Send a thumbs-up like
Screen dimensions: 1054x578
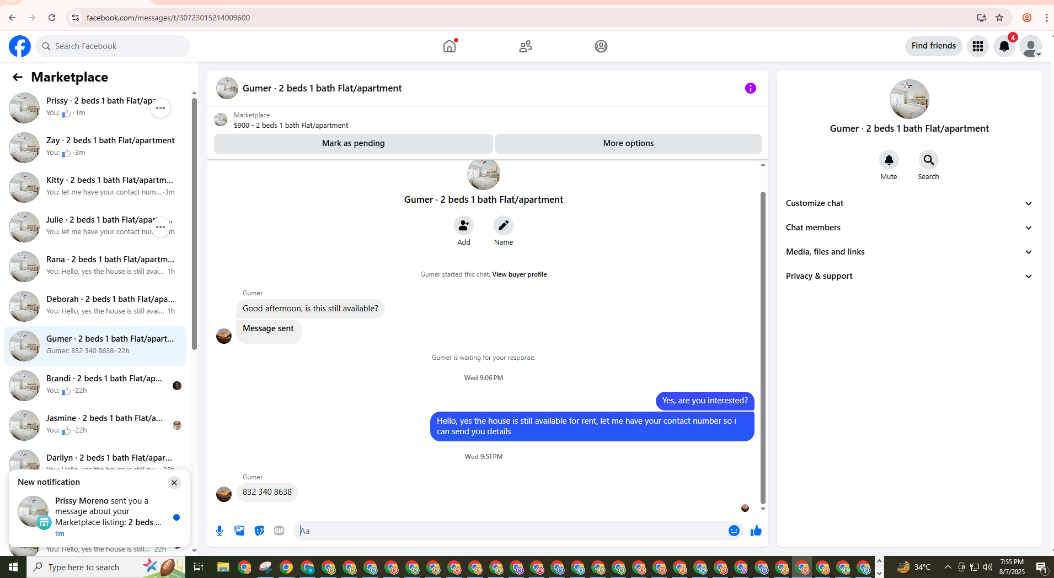pos(756,531)
